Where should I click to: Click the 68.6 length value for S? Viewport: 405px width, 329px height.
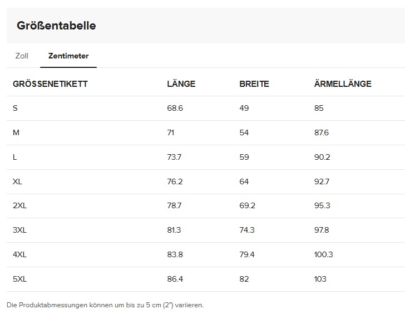175,108
